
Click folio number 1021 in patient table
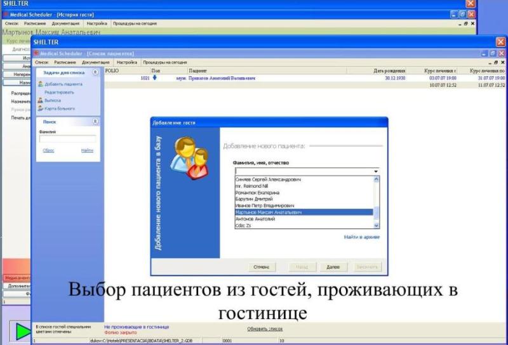click(145, 78)
